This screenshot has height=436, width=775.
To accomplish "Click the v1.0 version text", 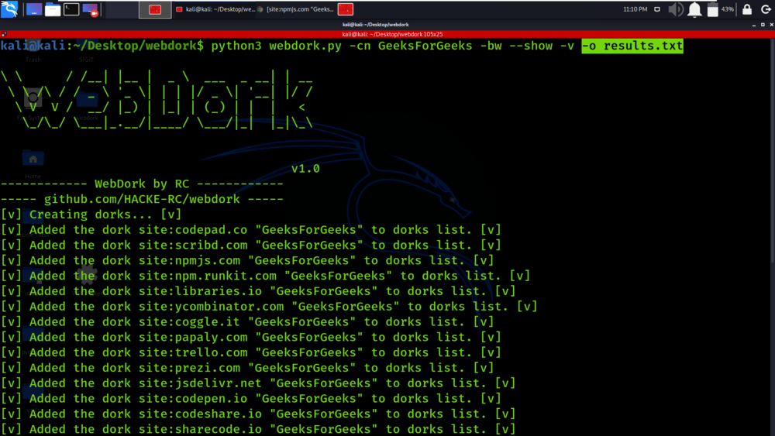I will point(305,169).
